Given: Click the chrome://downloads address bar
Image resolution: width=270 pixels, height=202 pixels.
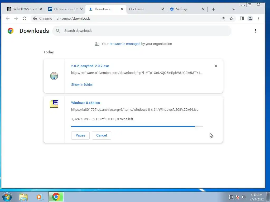Looking at the screenshot, I should pyautogui.click(x=73, y=19).
